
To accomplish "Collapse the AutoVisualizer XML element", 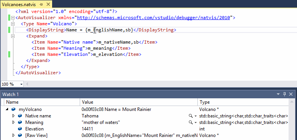I will [x=13, y=18].
